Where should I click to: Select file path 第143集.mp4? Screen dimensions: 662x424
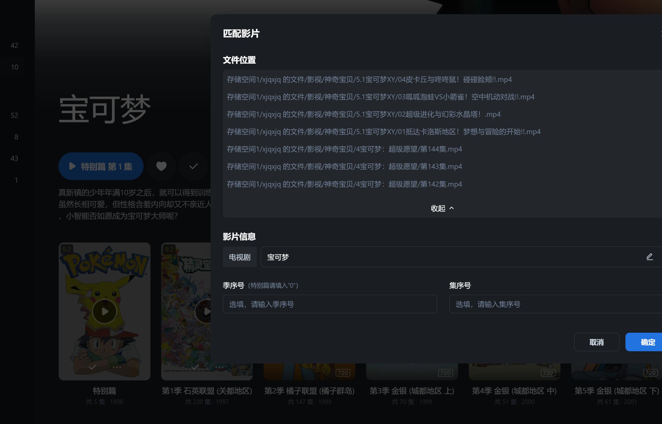(344, 167)
